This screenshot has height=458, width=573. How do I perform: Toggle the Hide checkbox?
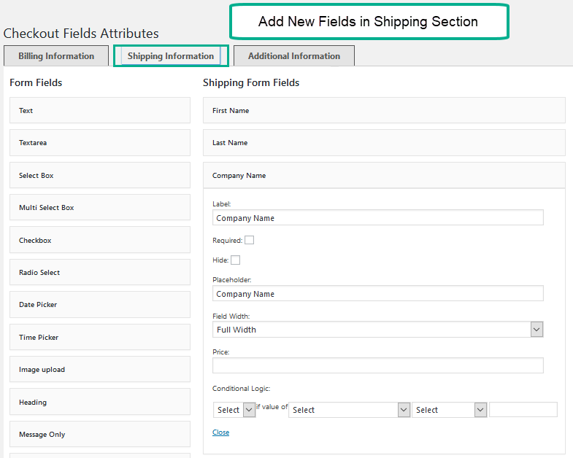coord(235,260)
